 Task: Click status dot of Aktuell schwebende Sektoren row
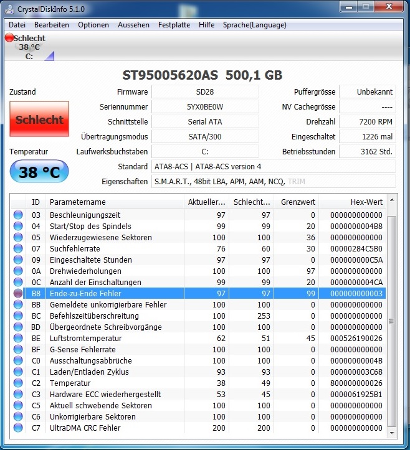18,405
